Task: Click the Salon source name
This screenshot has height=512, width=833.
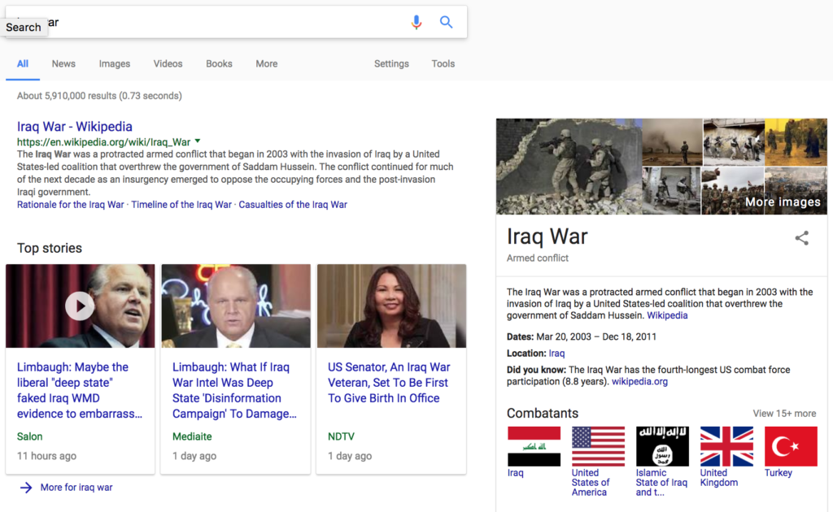Action: (30, 436)
